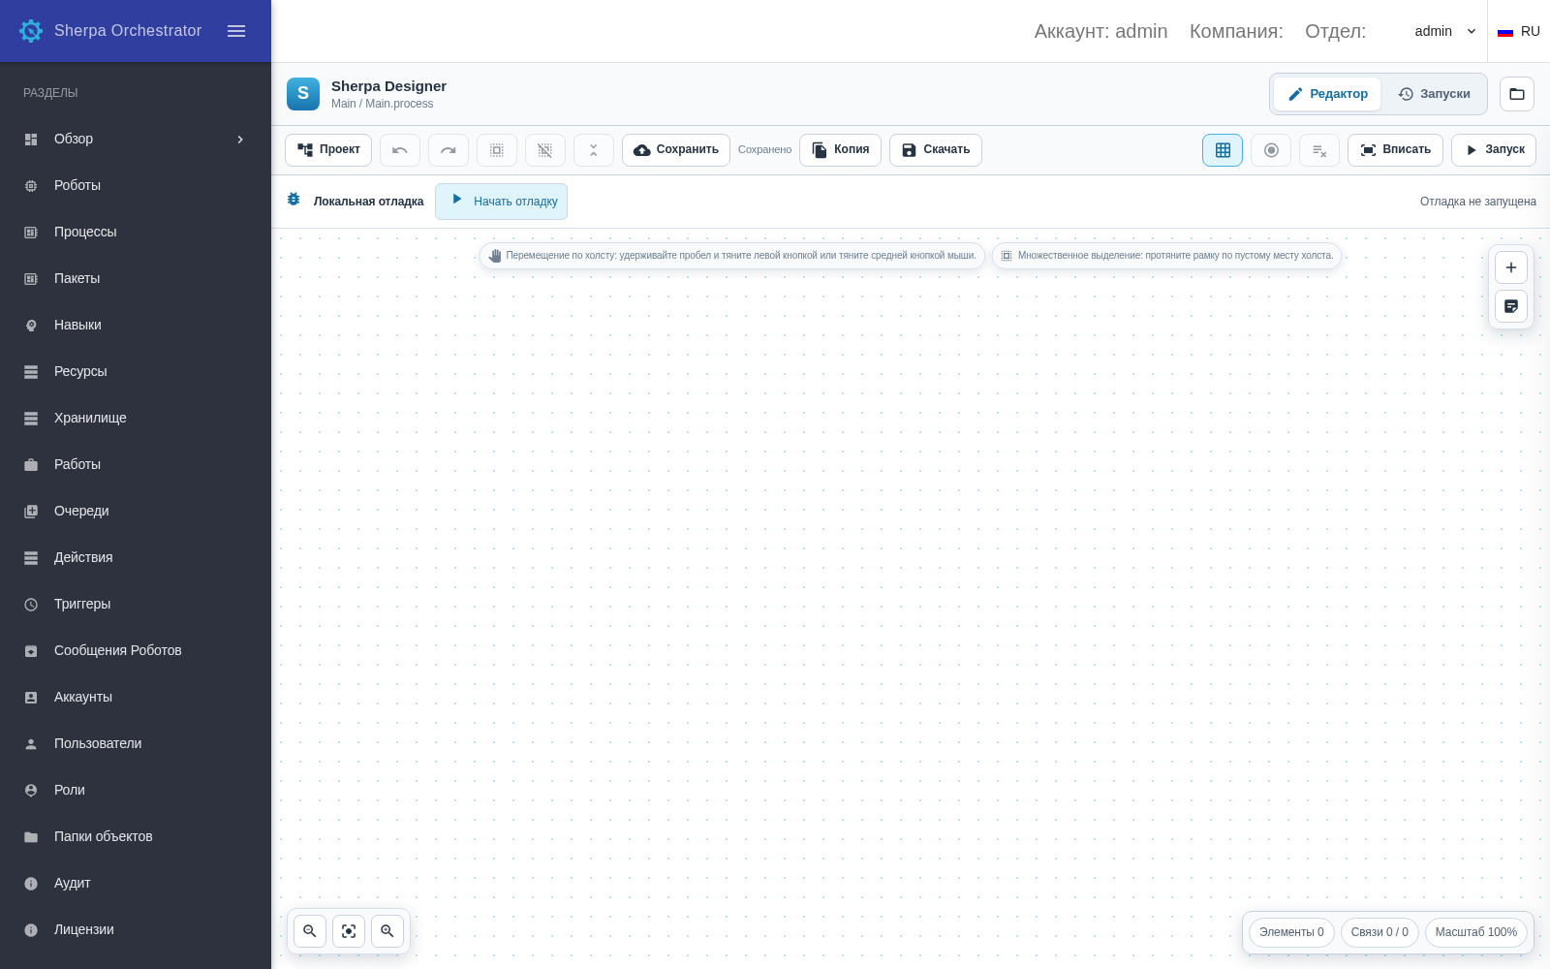Click the Вписать fit button
The width and height of the screenshot is (1550, 969).
[1395, 150]
